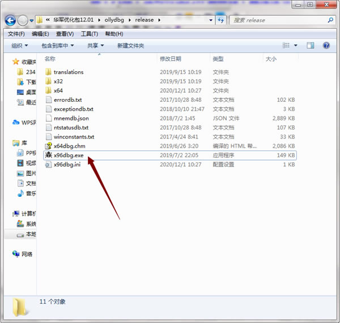Select x64dbg.chm help file
340x323 pixels.
pos(69,146)
